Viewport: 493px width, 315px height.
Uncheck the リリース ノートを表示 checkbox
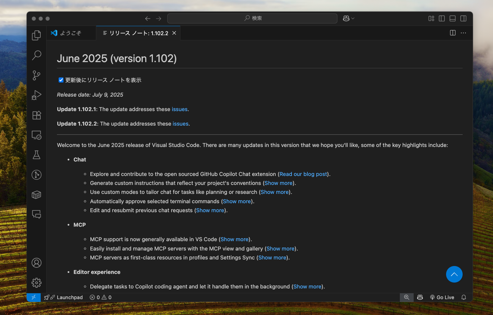[x=61, y=80]
